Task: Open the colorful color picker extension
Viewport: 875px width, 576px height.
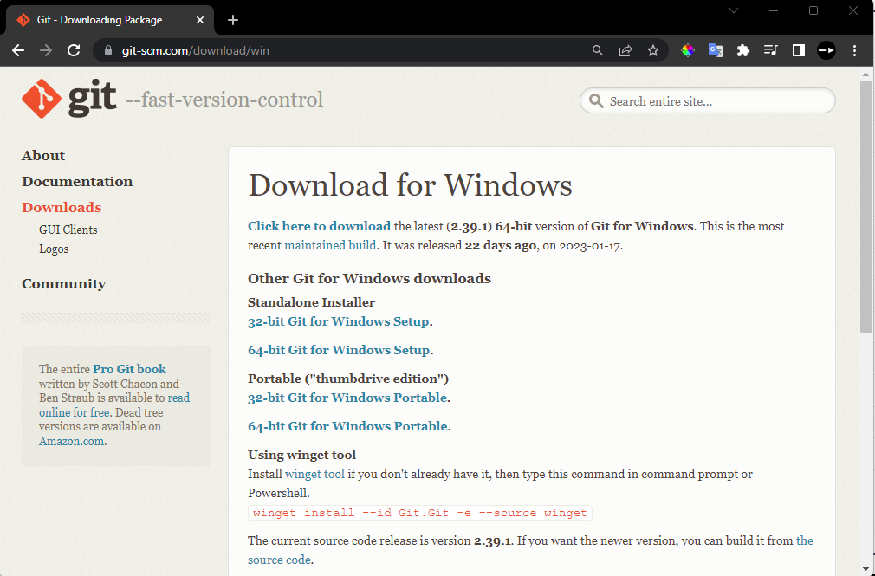Action: tap(688, 51)
